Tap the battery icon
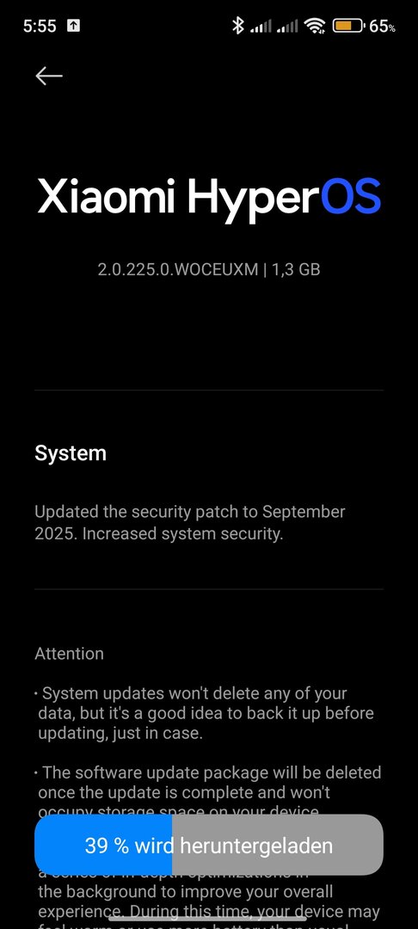 pos(347,26)
